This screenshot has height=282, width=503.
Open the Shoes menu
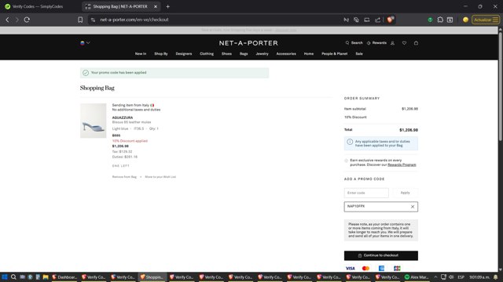point(226,54)
